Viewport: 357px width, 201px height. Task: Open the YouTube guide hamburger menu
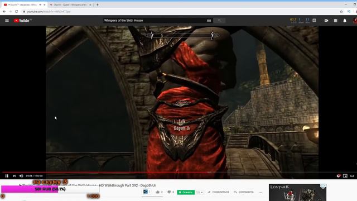(x=7, y=21)
